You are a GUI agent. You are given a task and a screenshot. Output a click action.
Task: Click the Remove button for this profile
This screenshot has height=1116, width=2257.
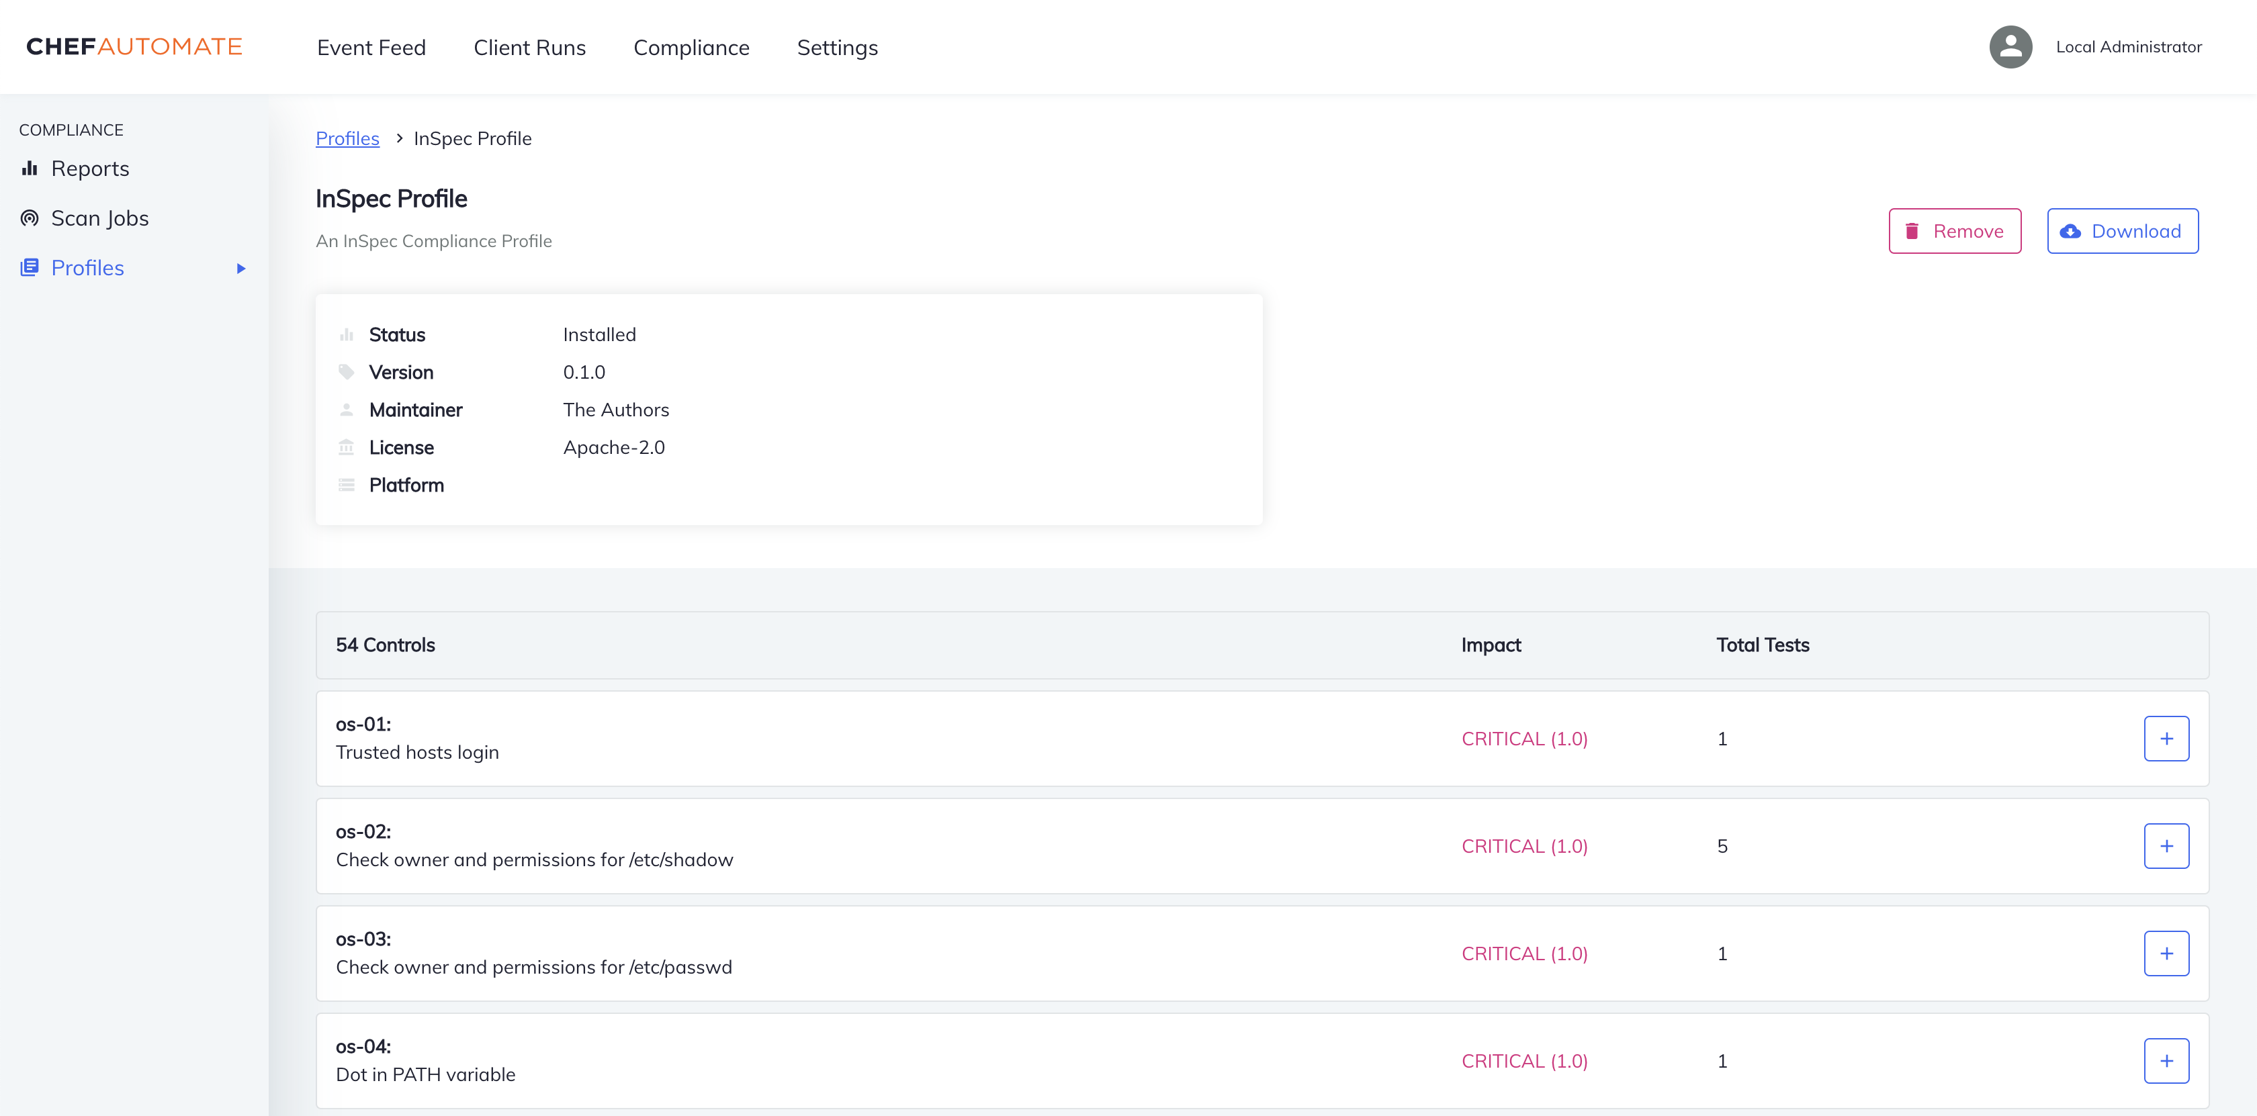(1955, 231)
